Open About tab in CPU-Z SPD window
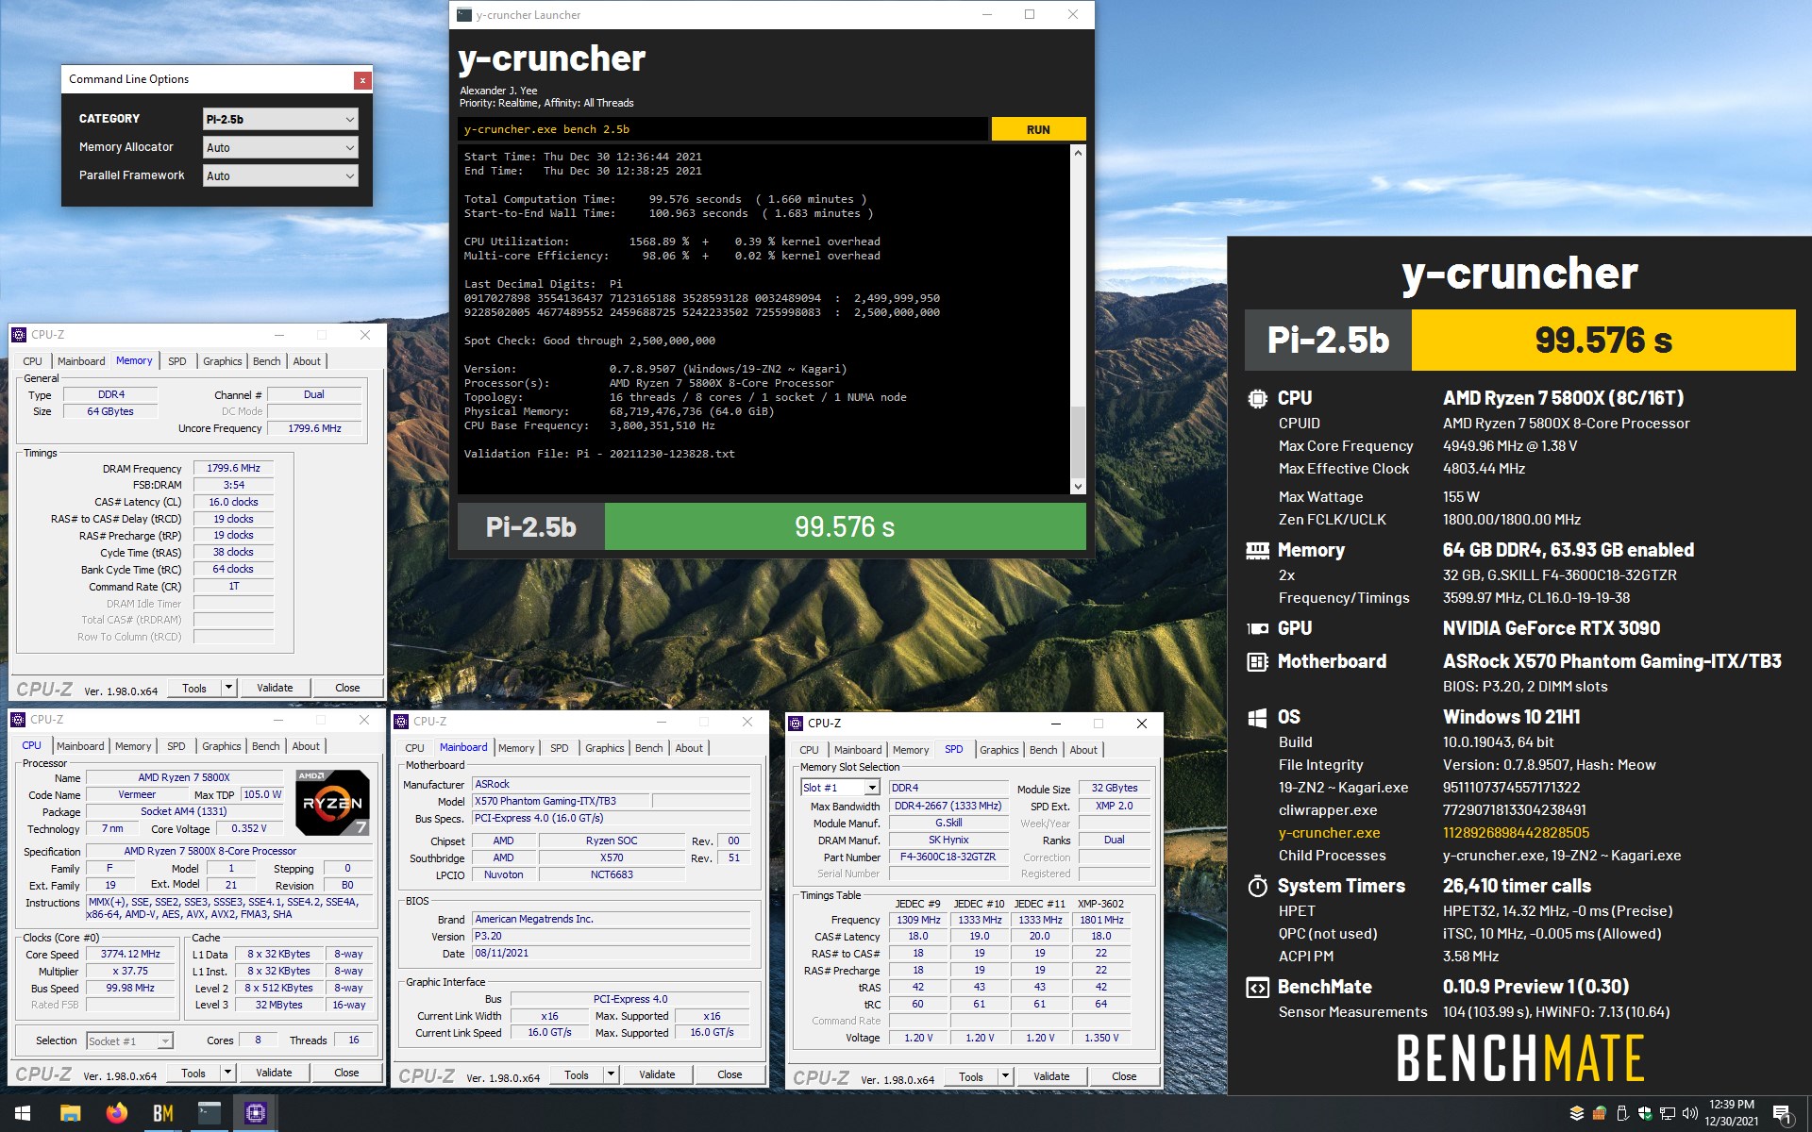This screenshot has width=1812, height=1132. [x=1083, y=750]
